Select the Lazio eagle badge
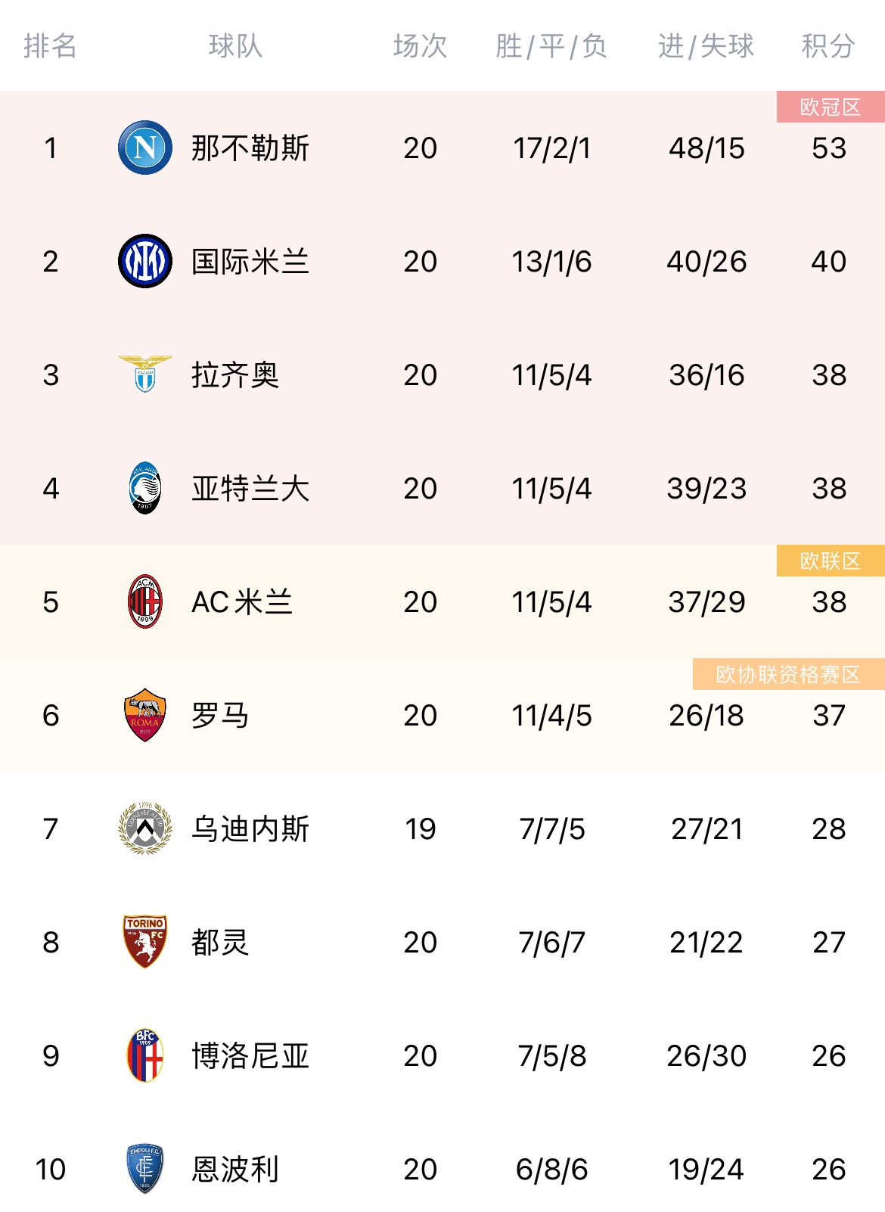The height and width of the screenshot is (1212, 885). tap(145, 374)
